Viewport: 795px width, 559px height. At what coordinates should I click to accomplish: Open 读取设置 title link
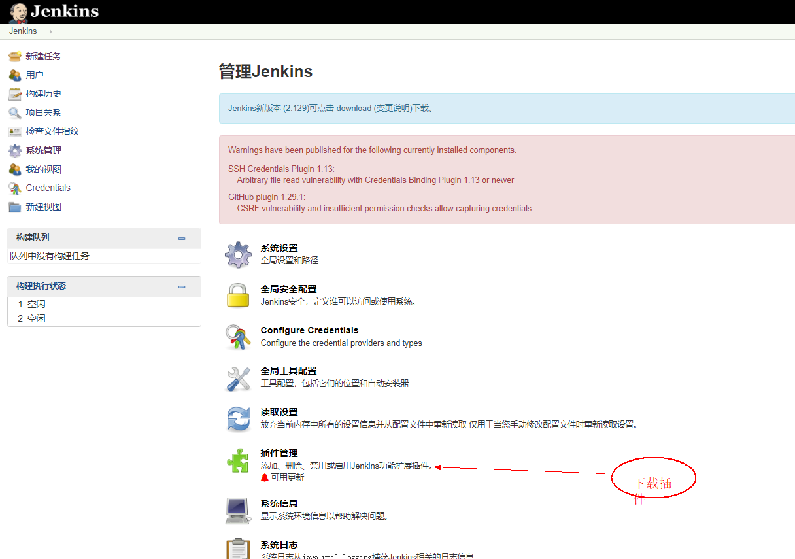click(279, 413)
